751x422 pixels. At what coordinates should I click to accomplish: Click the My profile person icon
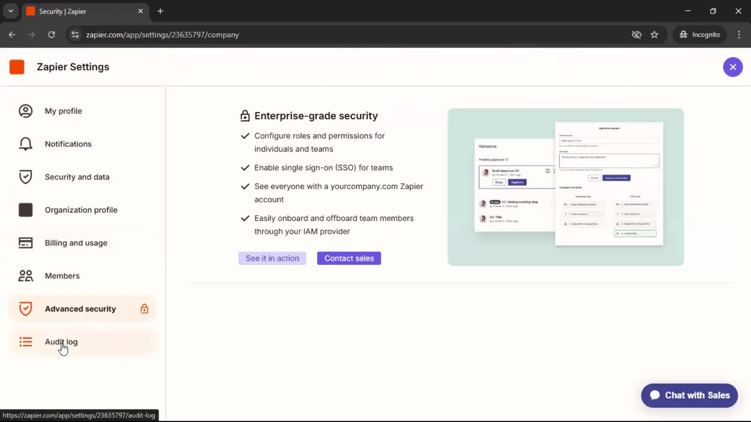(x=25, y=111)
